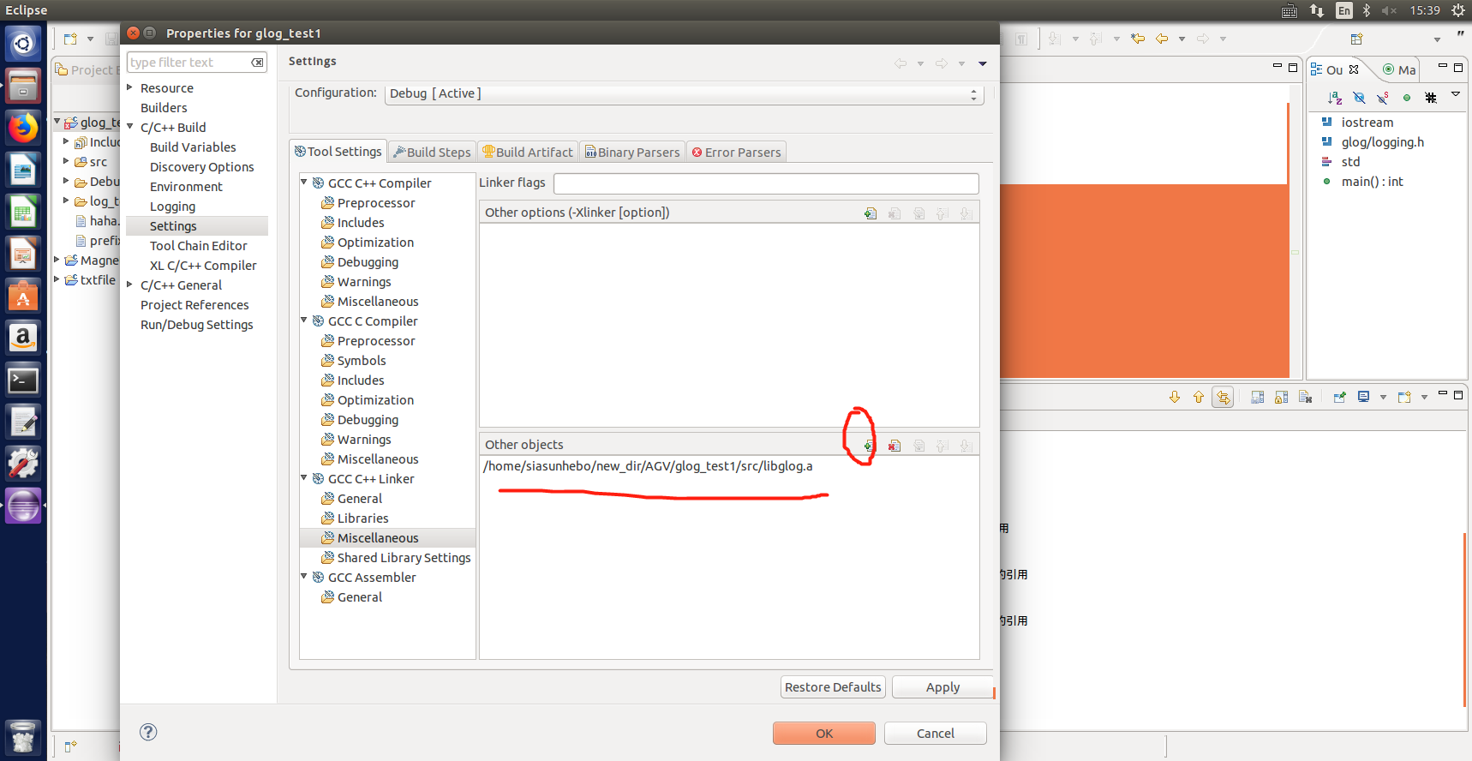Open Discovery Options page
The width and height of the screenshot is (1472, 761).
[x=202, y=166]
